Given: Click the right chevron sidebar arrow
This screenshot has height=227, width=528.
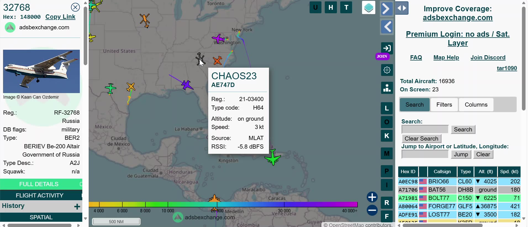Looking at the screenshot, I should click(387, 9).
